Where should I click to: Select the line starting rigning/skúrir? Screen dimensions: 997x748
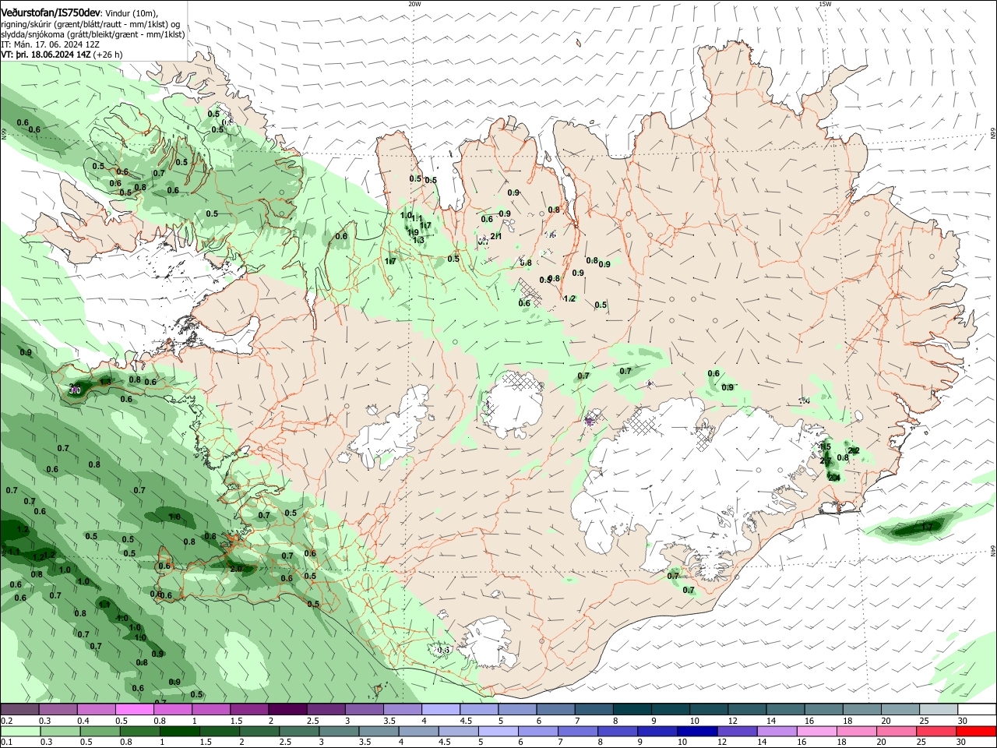pos(91,24)
